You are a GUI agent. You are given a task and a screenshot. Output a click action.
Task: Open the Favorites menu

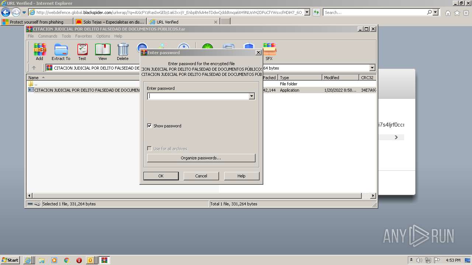(84, 36)
